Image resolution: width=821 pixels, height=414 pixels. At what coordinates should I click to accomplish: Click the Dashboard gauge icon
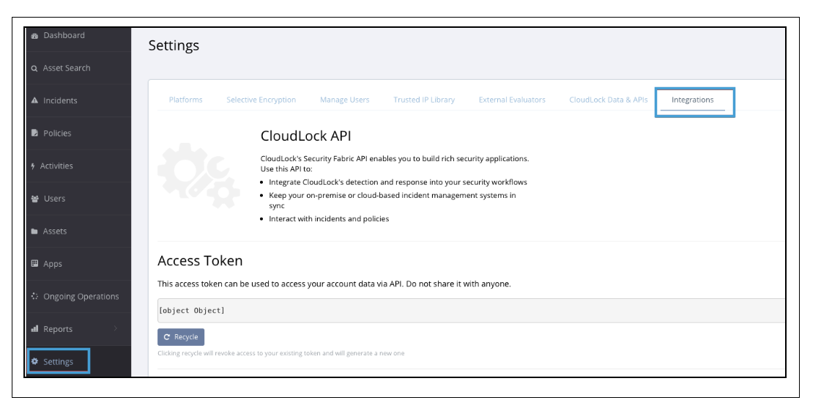point(34,36)
